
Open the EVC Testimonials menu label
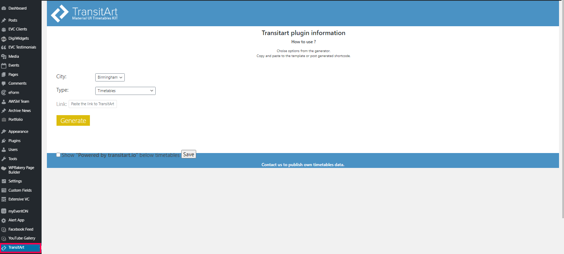(22, 47)
